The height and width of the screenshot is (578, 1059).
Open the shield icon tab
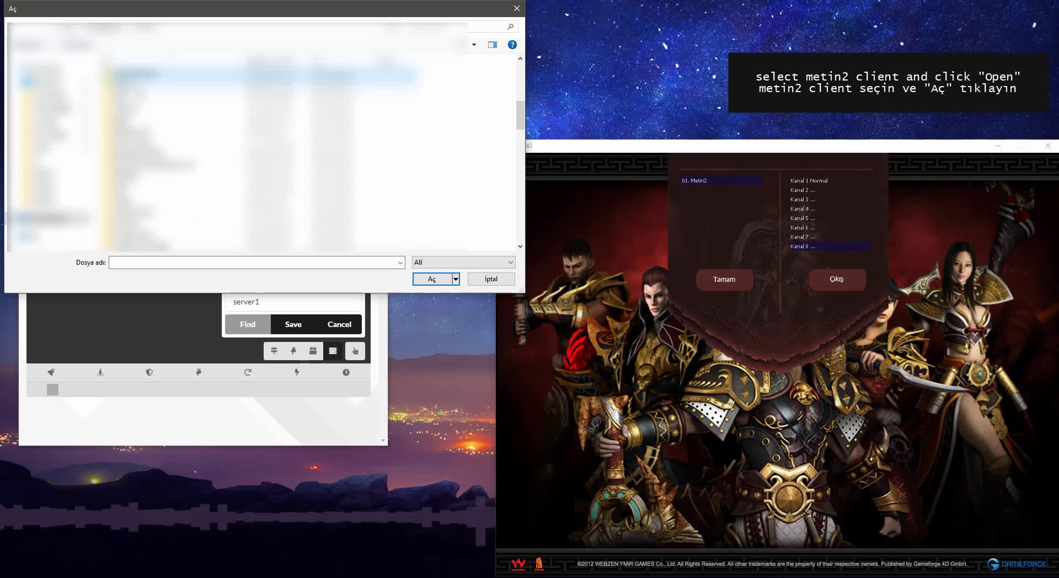149,372
